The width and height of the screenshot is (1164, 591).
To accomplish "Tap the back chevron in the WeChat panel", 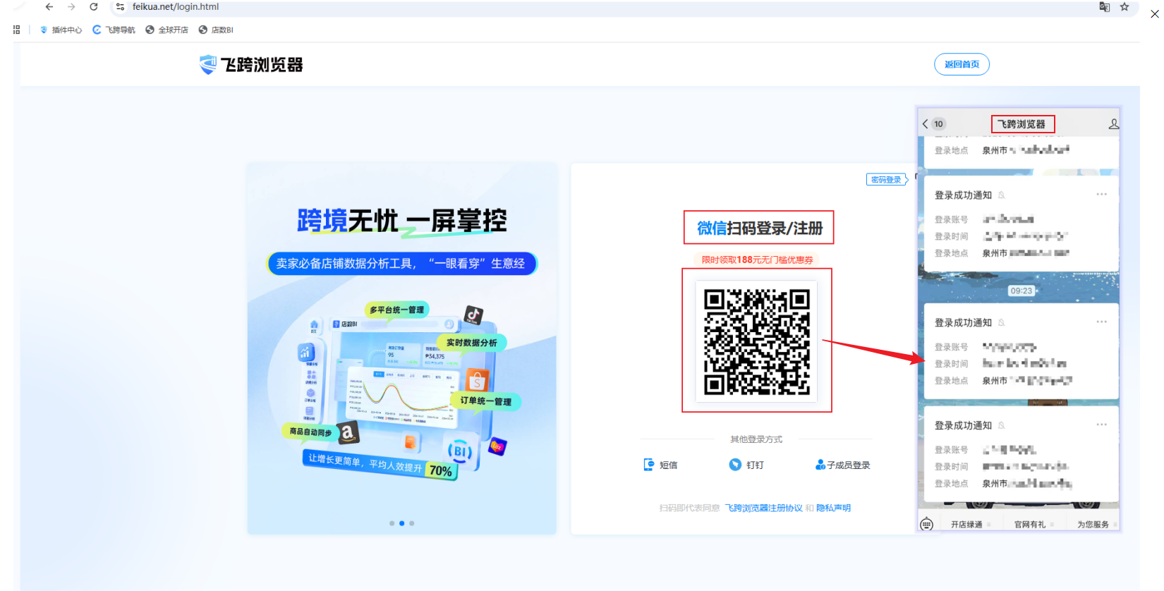I will point(925,124).
